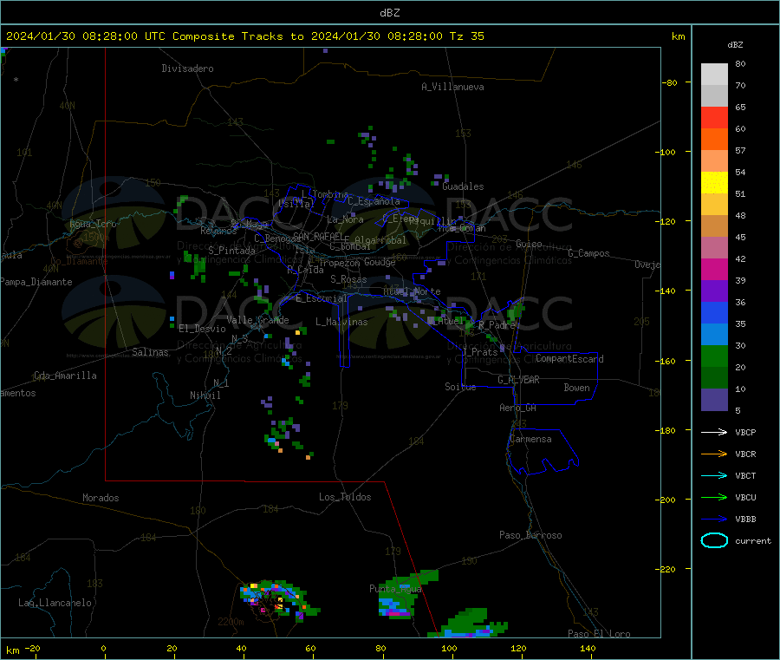Click the 'Aero_GA' map label
Screen dimensions: 780x660
[x=518, y=408]
